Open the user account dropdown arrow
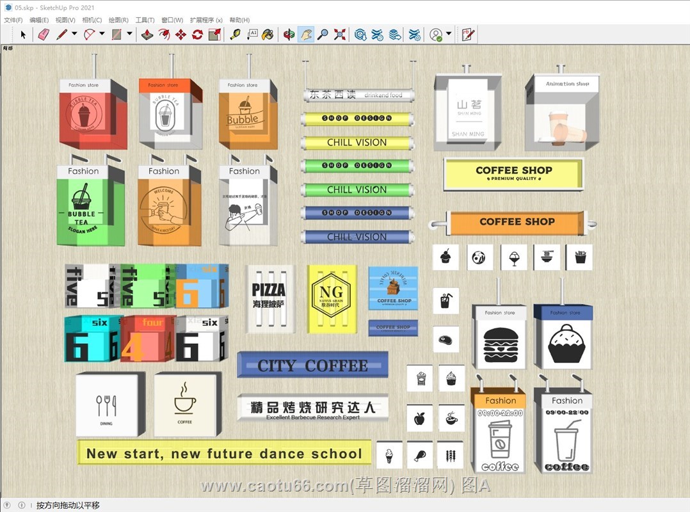Image resolution: width=690 pixels, height=512 pixels. [x=449, y=35]
